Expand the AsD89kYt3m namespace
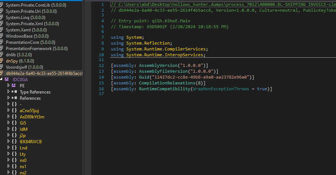This screenshot has width=336, height=175. click(8, 117)
